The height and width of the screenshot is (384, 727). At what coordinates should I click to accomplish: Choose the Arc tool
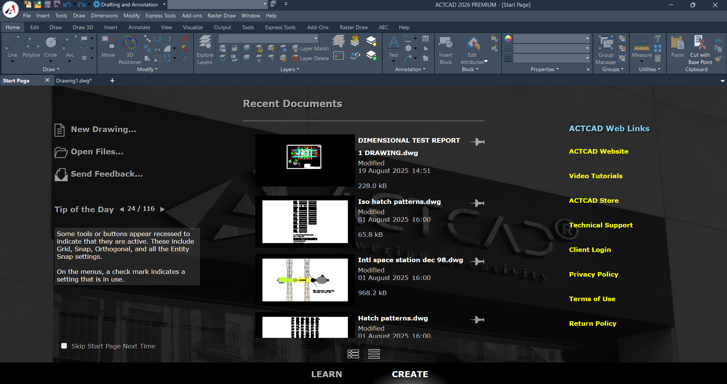[70, 47]
